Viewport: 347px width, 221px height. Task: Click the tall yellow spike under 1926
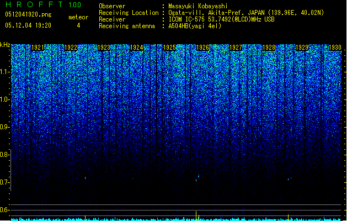(x=196, y=216)
